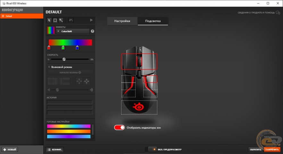
Task: Activate the magic wand tool
Action: 61,20
